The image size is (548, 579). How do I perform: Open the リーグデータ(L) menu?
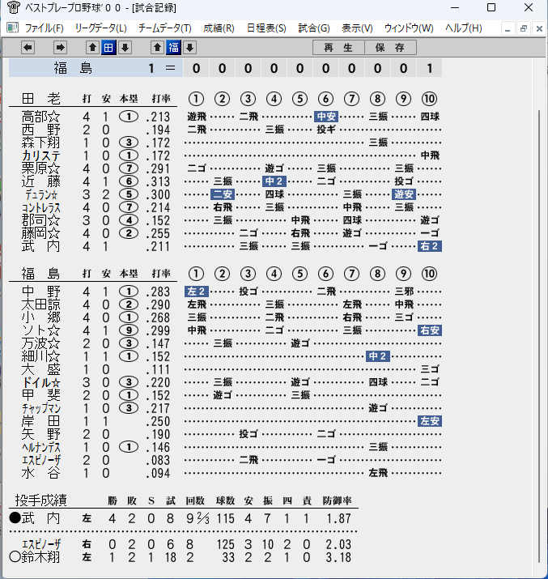click(100, 28)
